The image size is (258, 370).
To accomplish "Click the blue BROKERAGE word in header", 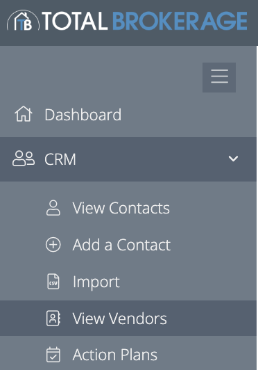I will click(x=180, y=21).
